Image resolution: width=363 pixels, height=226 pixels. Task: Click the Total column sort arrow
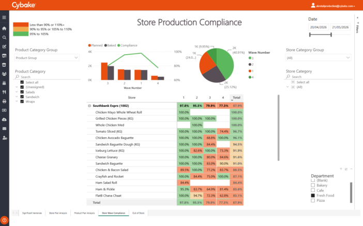(x=232, y=100)
